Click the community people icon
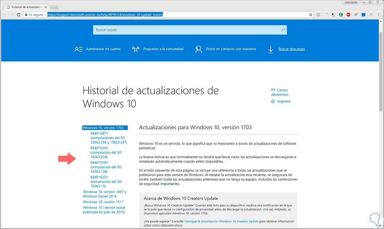 [x=136, y=49]
